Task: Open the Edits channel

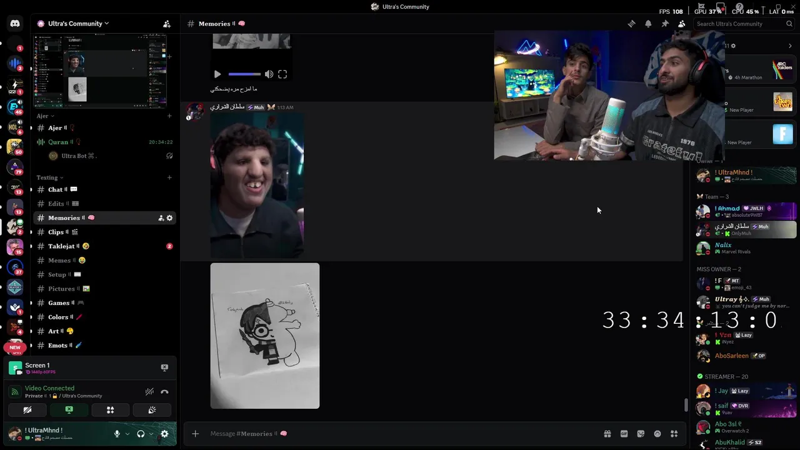Action: [104, 204]
